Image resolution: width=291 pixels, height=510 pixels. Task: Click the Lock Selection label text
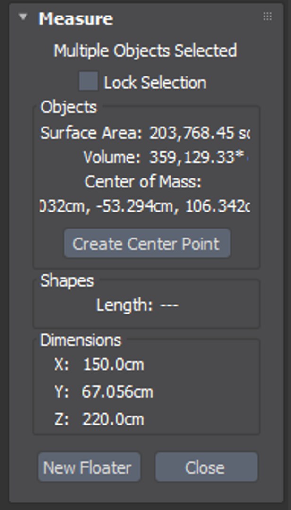pyautogui.click(x=155, y=83)
